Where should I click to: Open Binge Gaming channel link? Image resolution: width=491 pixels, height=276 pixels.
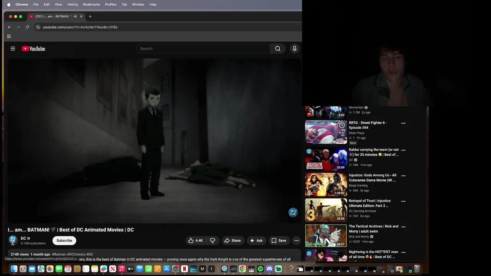358,186
